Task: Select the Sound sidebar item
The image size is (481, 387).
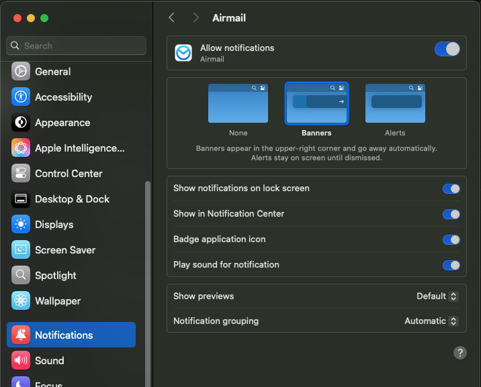Action: (x=49, y=361)
